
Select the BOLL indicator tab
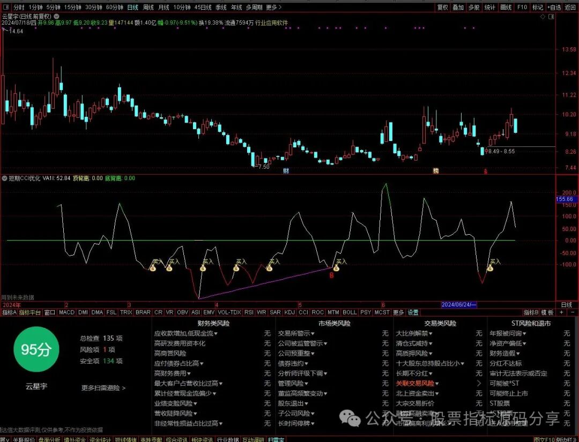pyautogui.click(x=350, y=312)
